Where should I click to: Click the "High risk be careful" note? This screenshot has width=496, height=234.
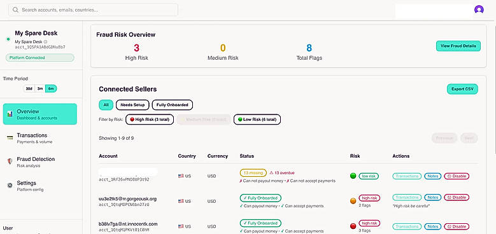[411, 206]
